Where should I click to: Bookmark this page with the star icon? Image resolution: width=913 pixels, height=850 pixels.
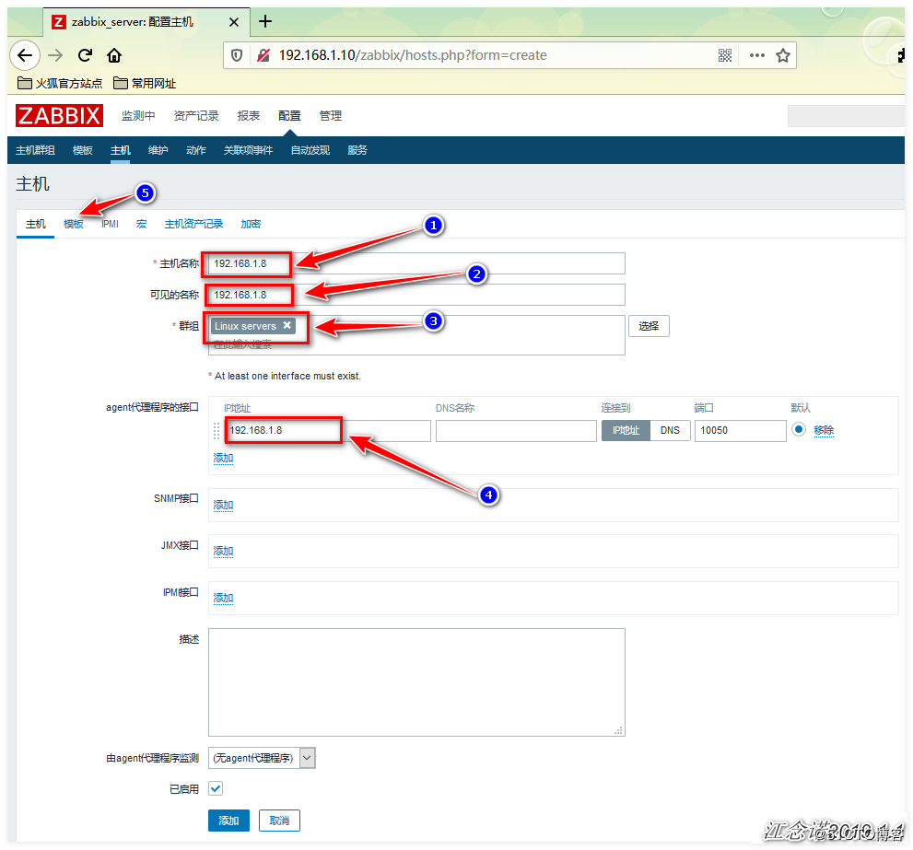(x=782, y=55)
